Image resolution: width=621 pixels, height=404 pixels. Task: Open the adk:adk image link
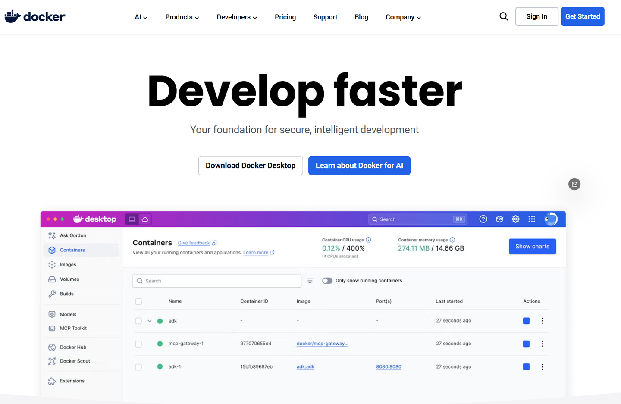tap(305, 367)
